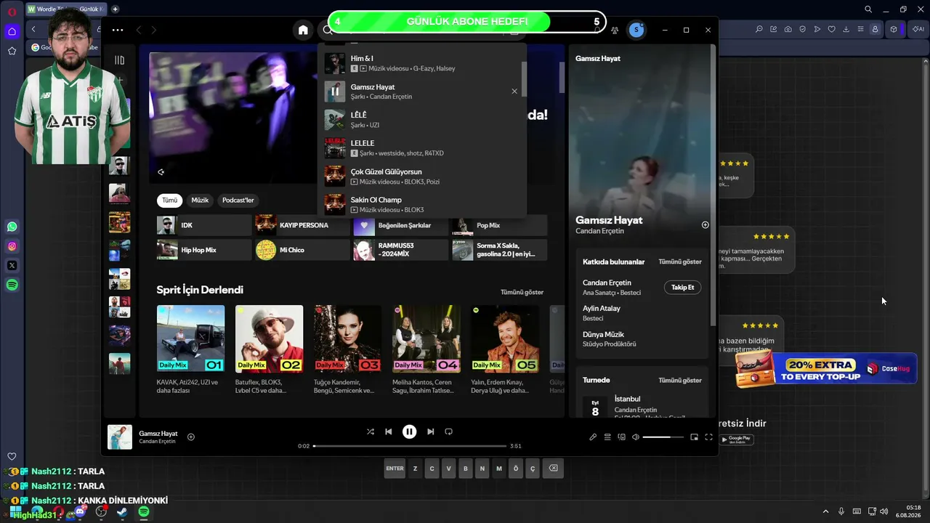The height and width of the screenshot is (523, 930).
Task: Click the Spotify taskbar icon
Action: [x=144, y=512]
